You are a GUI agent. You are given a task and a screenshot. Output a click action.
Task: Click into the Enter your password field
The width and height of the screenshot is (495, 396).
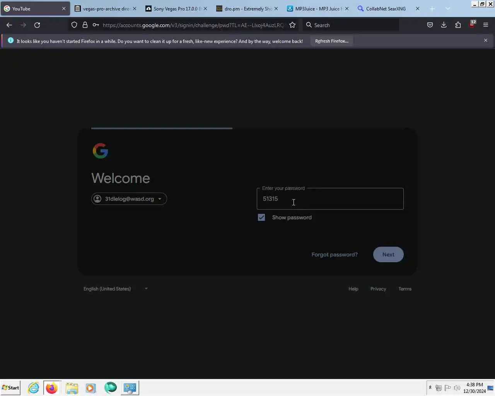(x=330, y=199)
